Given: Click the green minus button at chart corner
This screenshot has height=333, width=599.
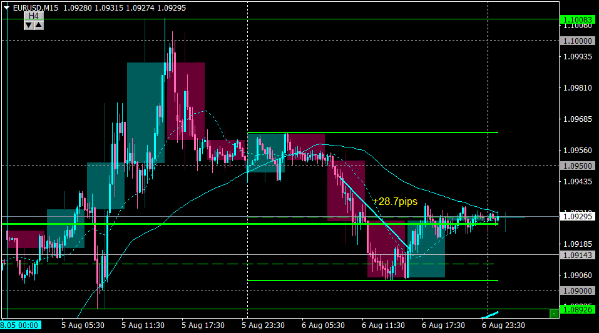Looking at the screenshot, I should click(554, 314).
